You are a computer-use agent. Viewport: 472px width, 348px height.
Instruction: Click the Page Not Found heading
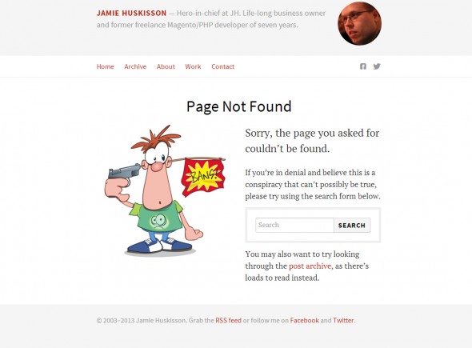click(x=239, y=106)
